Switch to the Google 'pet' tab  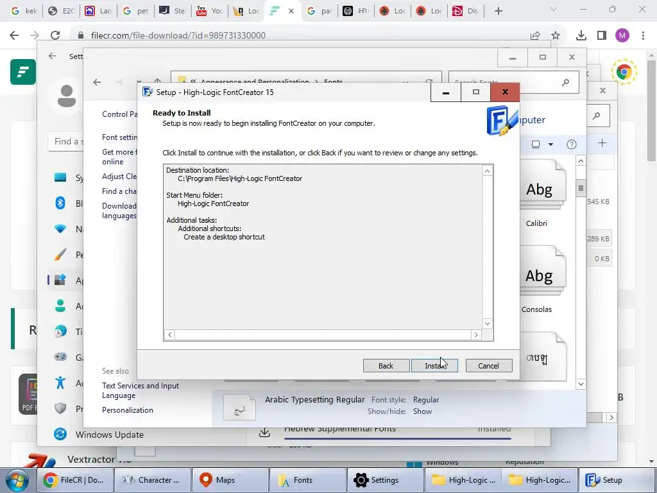(x=136, y=11)
